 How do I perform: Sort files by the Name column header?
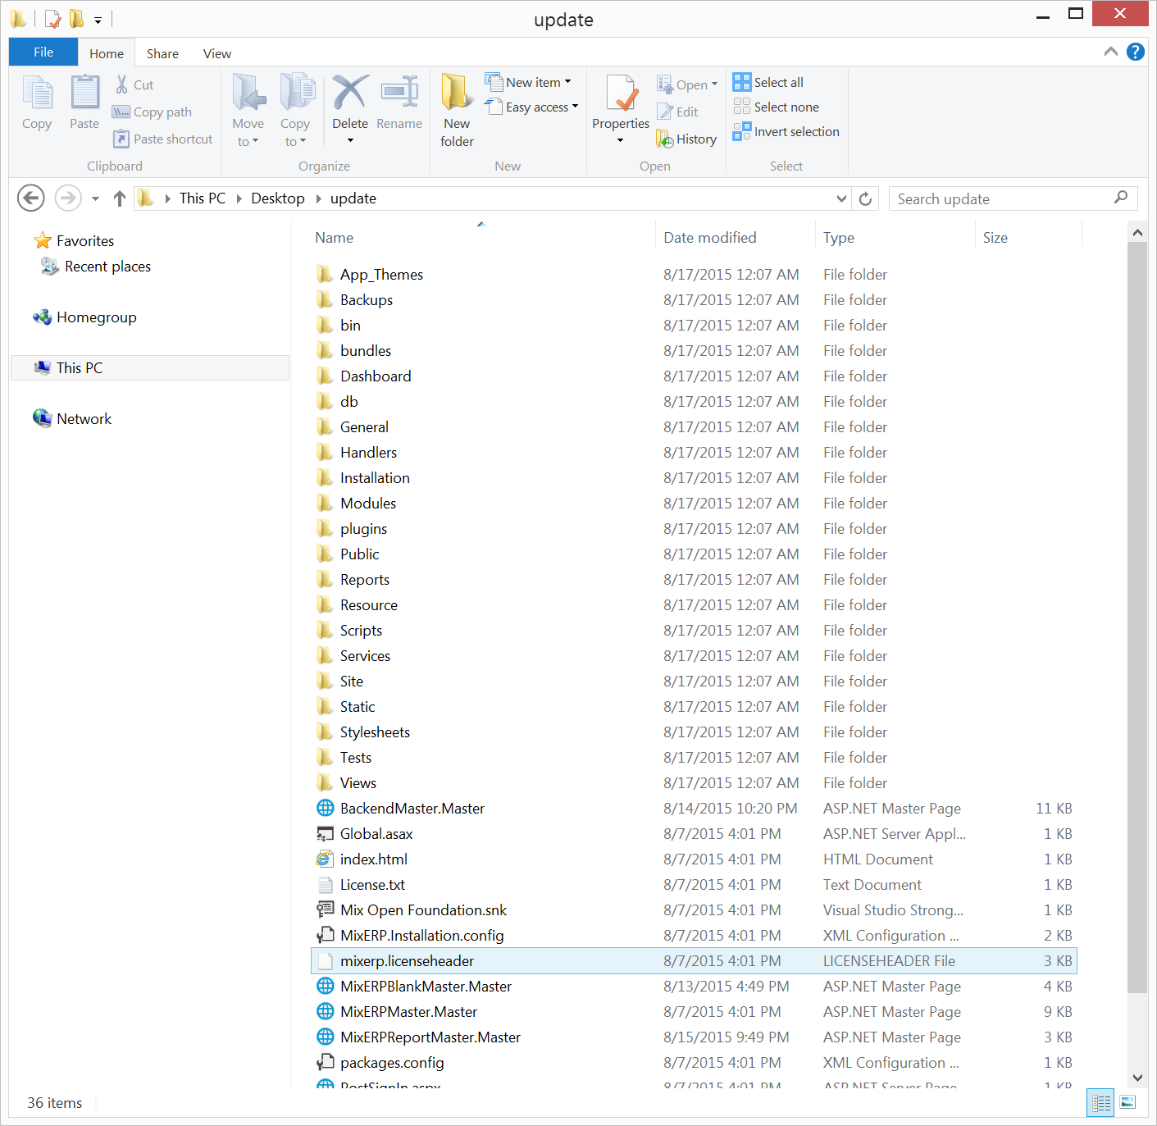(481, 237)
